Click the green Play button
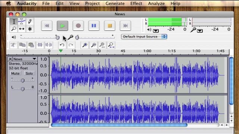Image resolution: width=239 pixels, height=134 pixels. (62, 26)
